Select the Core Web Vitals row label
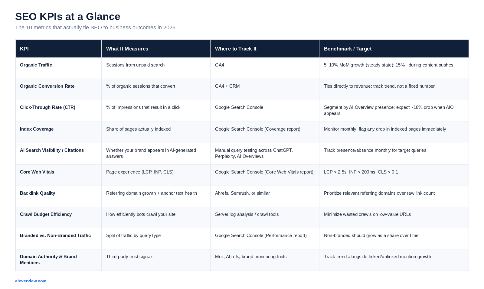The image size is (484, 289). 37,172
